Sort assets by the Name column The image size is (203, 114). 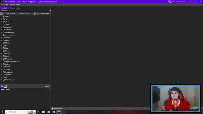click(3, 89)
